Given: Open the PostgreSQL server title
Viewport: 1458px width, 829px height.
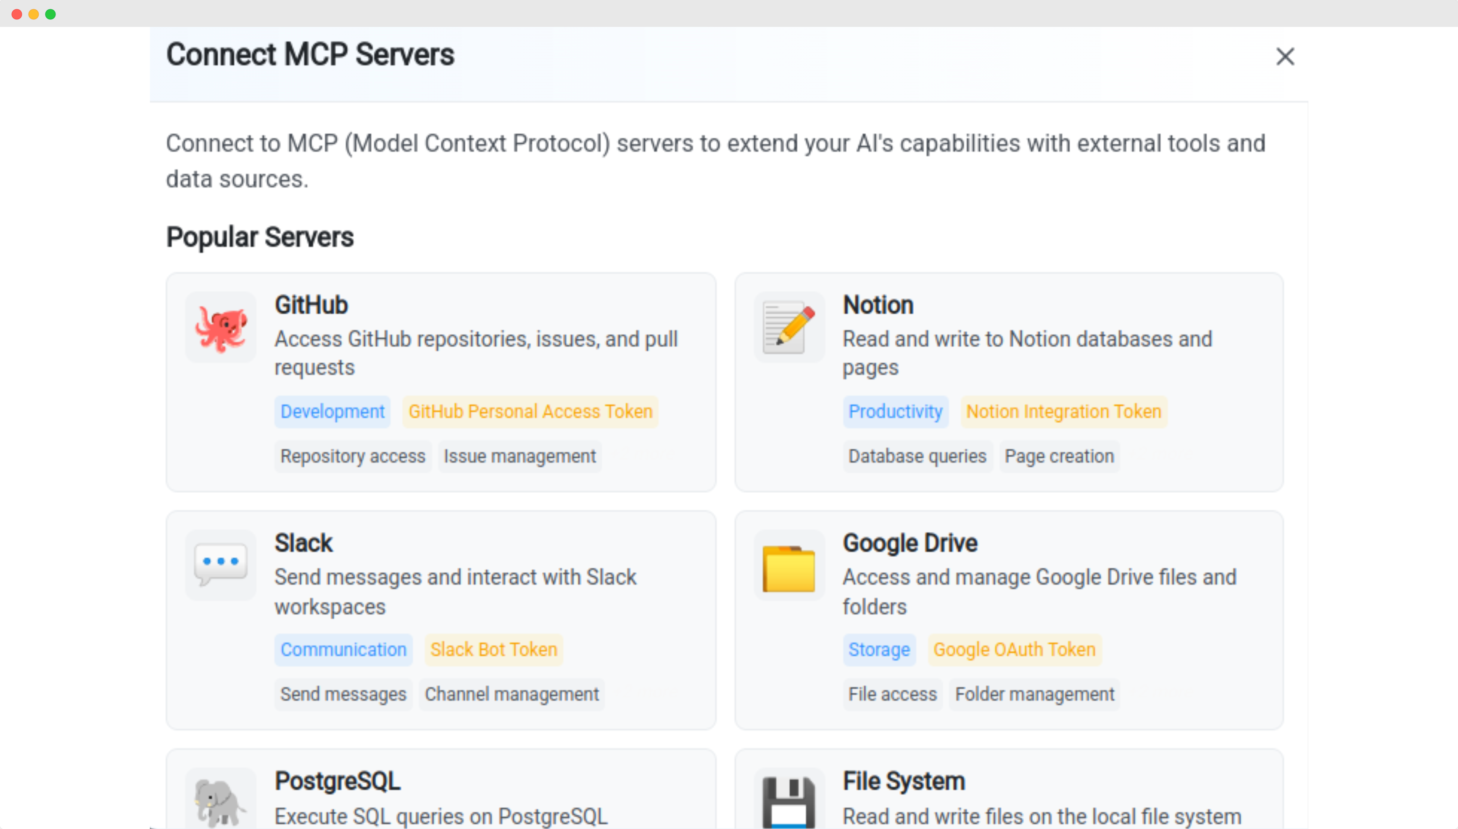Looking at the screenshot, I should 338,781.
